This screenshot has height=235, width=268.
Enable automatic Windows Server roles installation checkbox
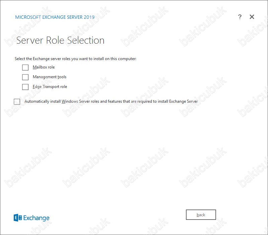click(17, 102)
